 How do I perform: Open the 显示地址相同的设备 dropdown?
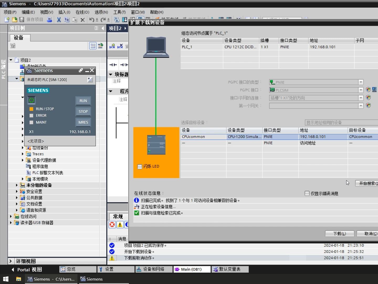click(342, 123)
